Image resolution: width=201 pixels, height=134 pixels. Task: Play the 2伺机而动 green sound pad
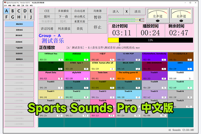[77, 57]
